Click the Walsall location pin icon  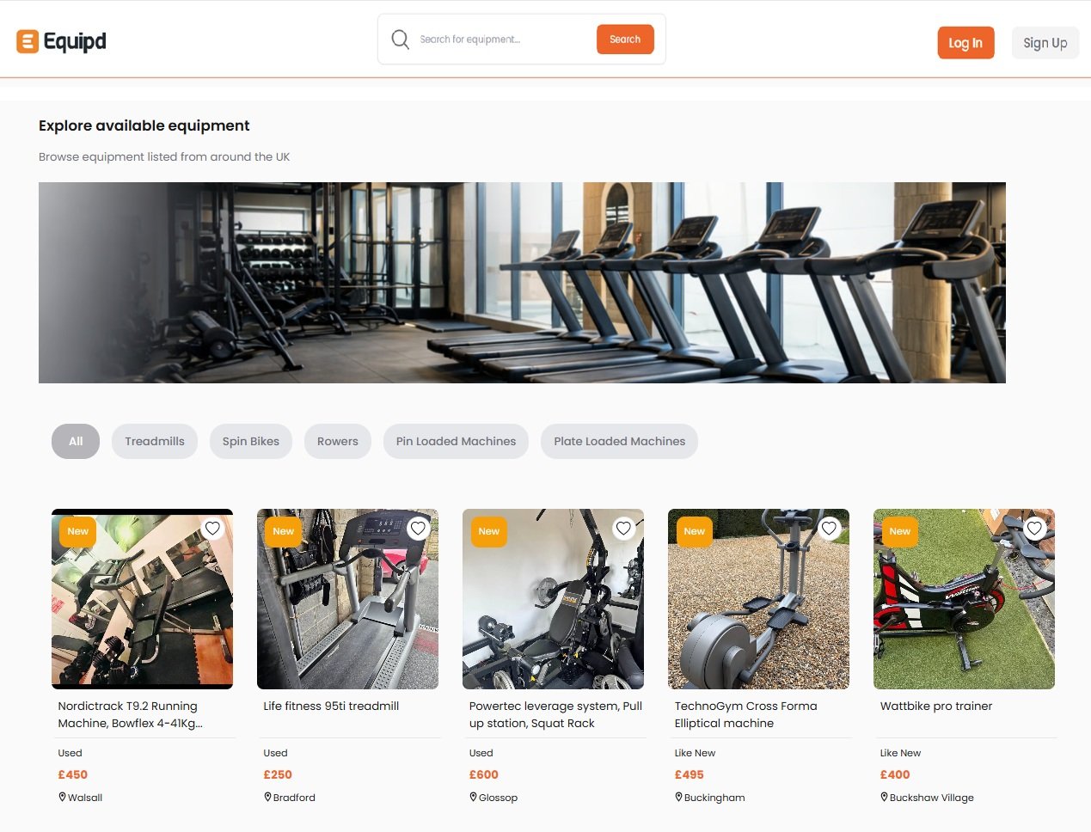62,798
